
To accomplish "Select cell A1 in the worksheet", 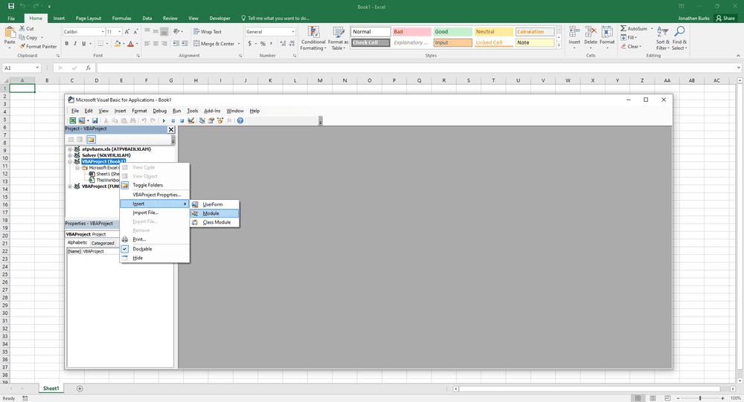I will [x=22, y=88].
